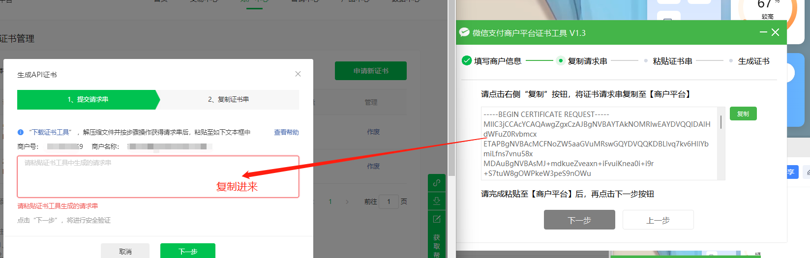Viewport: 810px width, 258px height.
Task: Click 获取帮助 in the green floating sidebar
Action: (437, 246)
